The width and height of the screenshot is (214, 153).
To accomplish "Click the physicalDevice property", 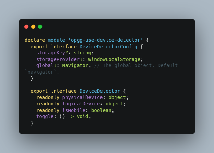I will point(82,98).
